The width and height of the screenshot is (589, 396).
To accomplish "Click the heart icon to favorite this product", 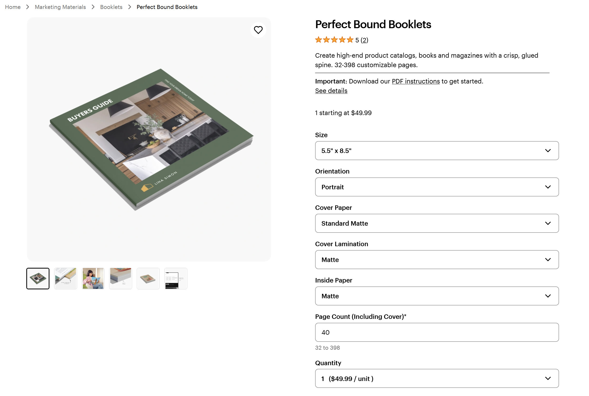I will click(x=258, y=30).
